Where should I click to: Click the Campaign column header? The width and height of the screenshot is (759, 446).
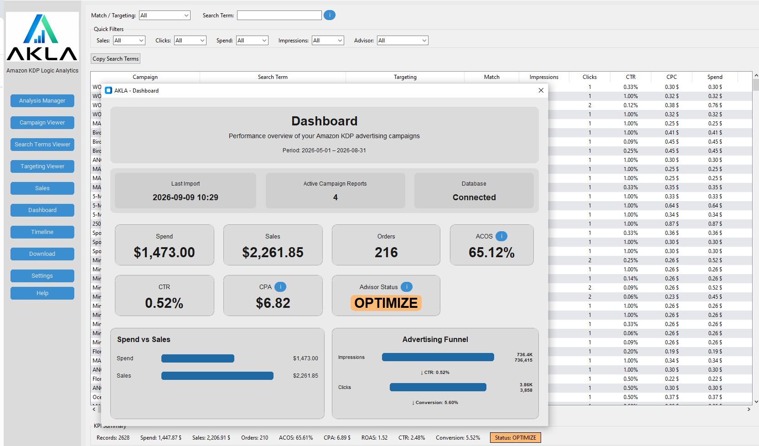click(x=145, y=77)
